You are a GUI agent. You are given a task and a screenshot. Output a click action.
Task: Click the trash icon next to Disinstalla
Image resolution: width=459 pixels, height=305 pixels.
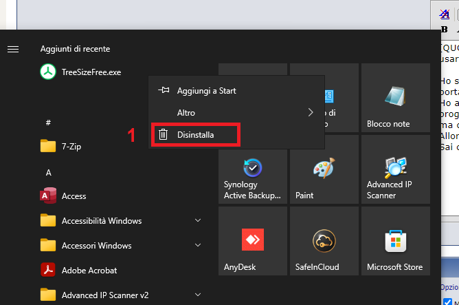[163, 135]
